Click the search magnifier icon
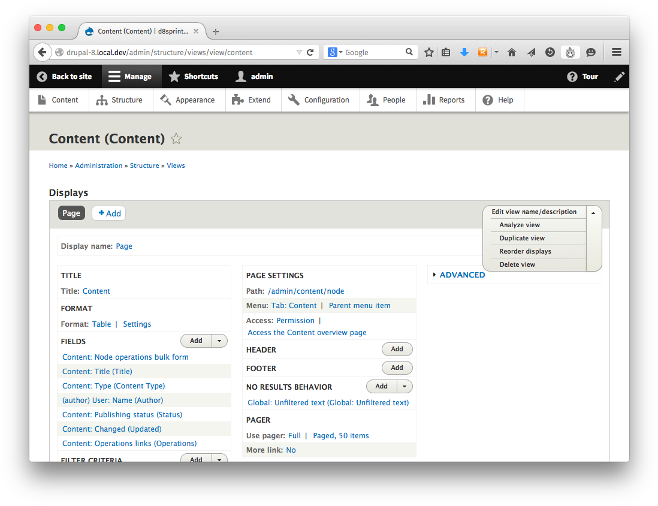The image size is (658, 506). [409, 52]
